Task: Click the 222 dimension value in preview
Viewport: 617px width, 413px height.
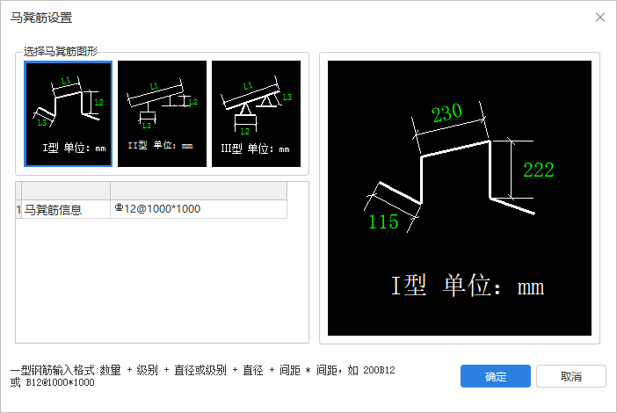Action: click(x=538, y=170)
